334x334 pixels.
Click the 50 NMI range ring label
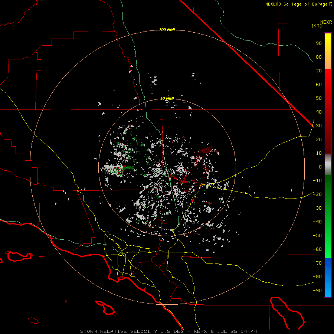click(x=167, y=98)
